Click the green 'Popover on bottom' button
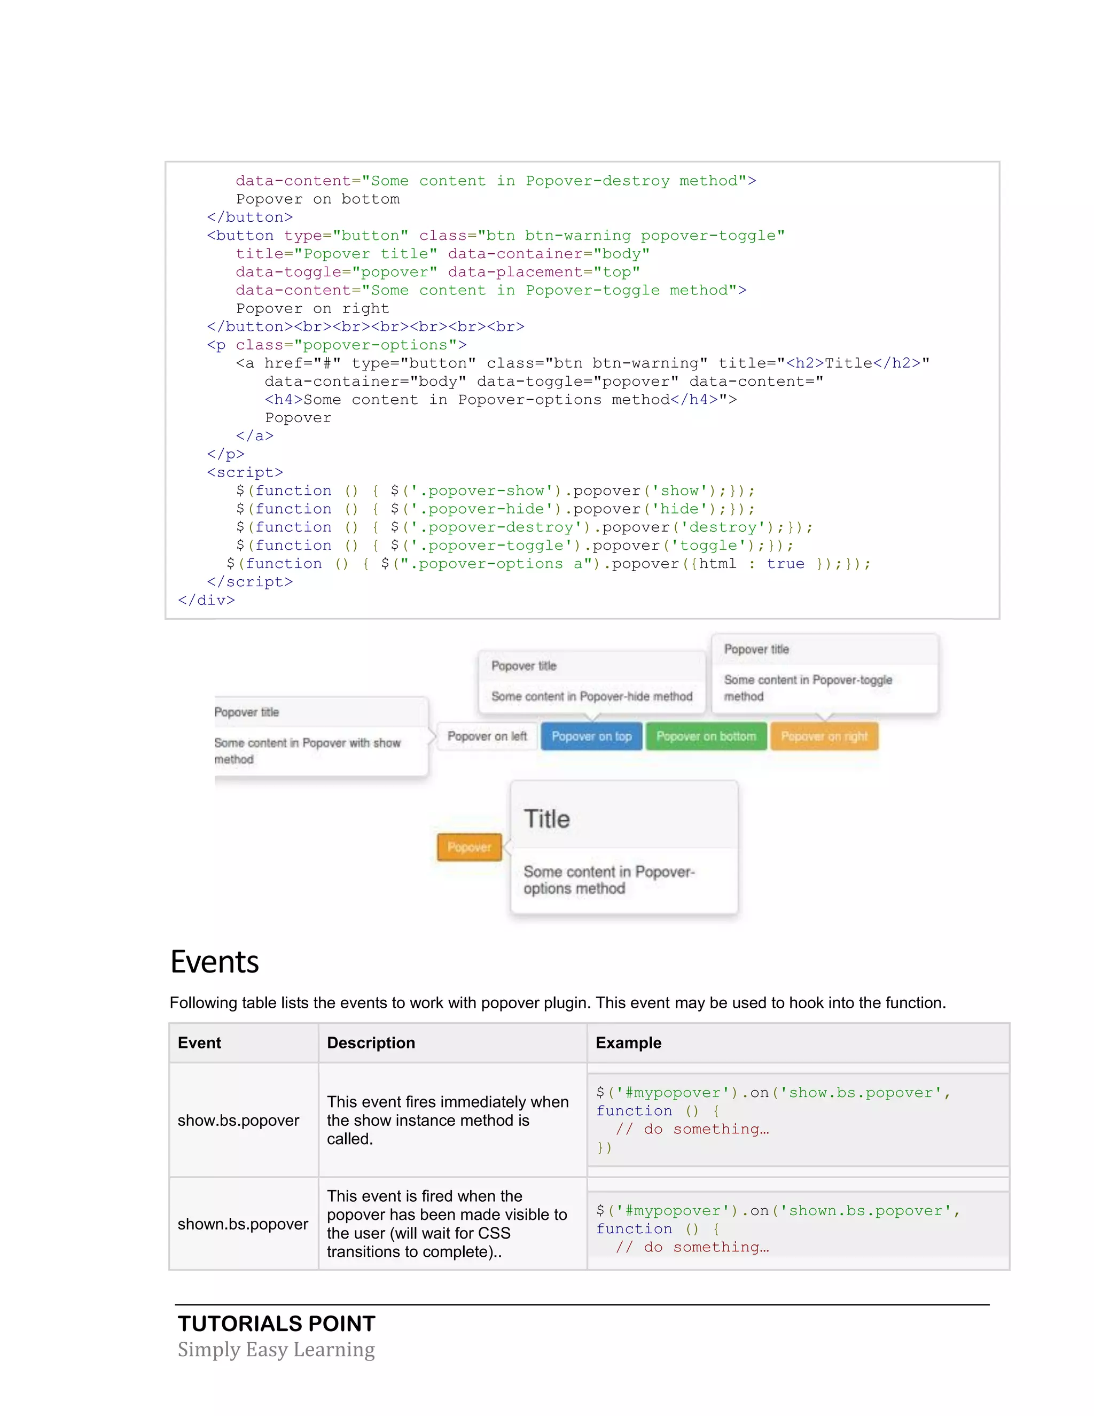 click(x=706, y=736)
